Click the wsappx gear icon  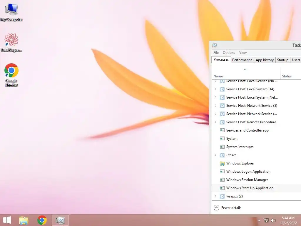(x=222, y=196)
